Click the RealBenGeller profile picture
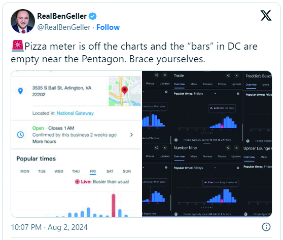Screen dimensions: 283x240 point(23,21)
